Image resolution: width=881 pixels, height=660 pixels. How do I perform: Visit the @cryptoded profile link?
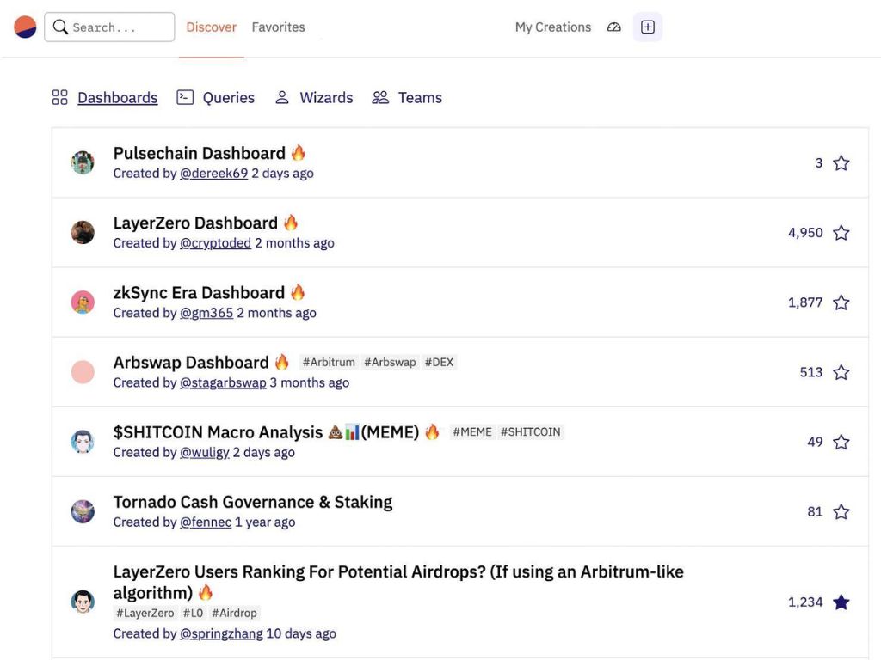215,243
